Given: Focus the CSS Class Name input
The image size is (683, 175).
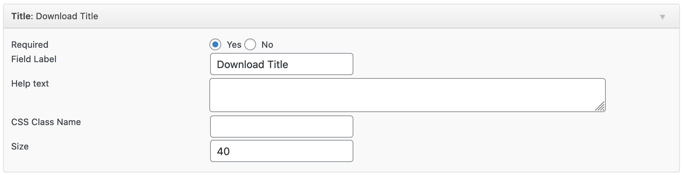Looking at the screenshot, I should pos(281,127).
